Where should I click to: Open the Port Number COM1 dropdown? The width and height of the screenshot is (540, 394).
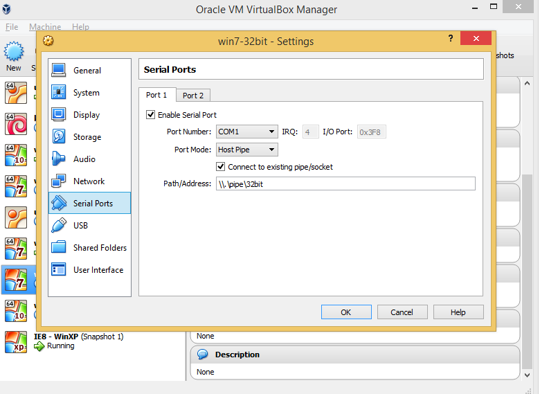pos(247,132)
